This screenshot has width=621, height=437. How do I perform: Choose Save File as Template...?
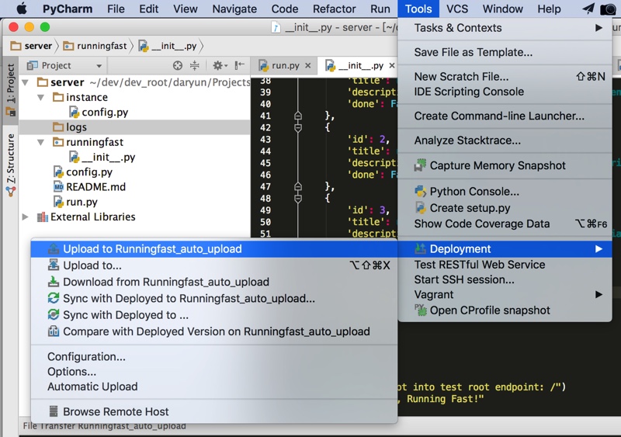click(474, 52)
